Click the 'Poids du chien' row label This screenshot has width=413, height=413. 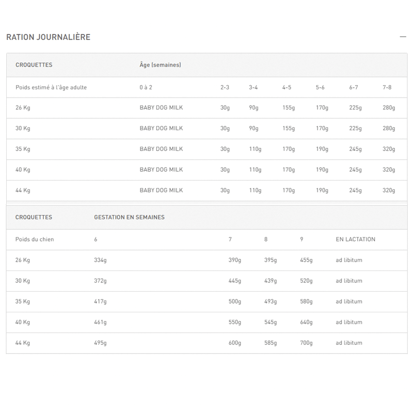click(x=35, y=240)
